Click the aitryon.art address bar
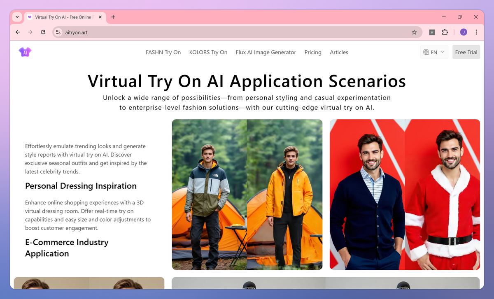The height and width of the screenshot is (299, 494). pos(237,32)
